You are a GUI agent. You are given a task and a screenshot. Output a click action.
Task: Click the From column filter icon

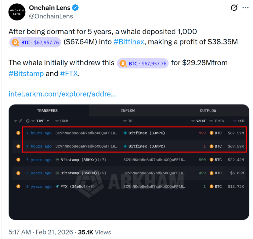pyautogui.click(x=57, y=121)
